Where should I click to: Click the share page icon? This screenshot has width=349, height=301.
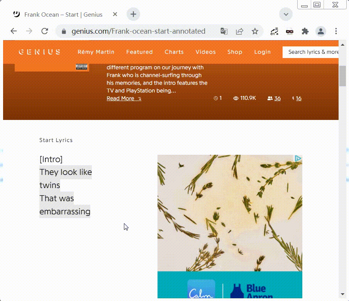point(239,31)
